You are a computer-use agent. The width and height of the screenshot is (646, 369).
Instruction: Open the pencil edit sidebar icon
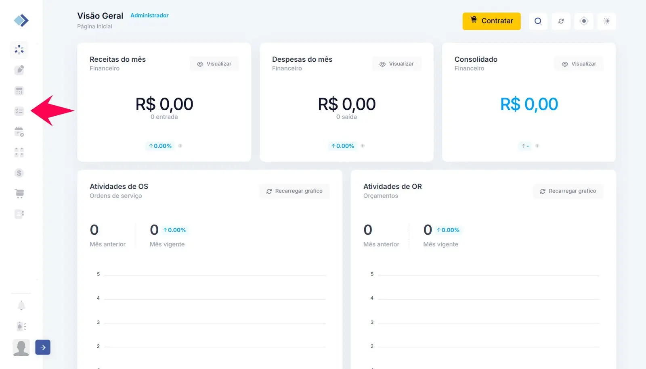(19, 70)
